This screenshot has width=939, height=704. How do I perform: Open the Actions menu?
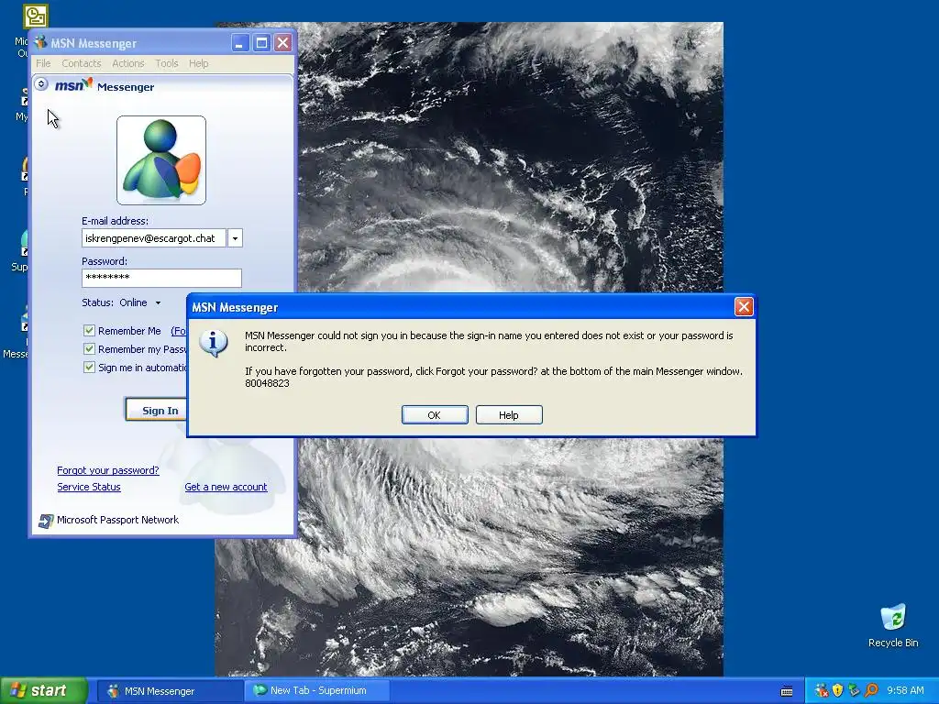(128, 63)
